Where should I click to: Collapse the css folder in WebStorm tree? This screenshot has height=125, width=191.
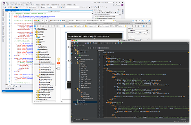(x=76, y=54)
